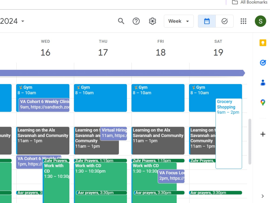Open the Google Tasks side panel
Screen dimensions: 270x203
[263, 63]
